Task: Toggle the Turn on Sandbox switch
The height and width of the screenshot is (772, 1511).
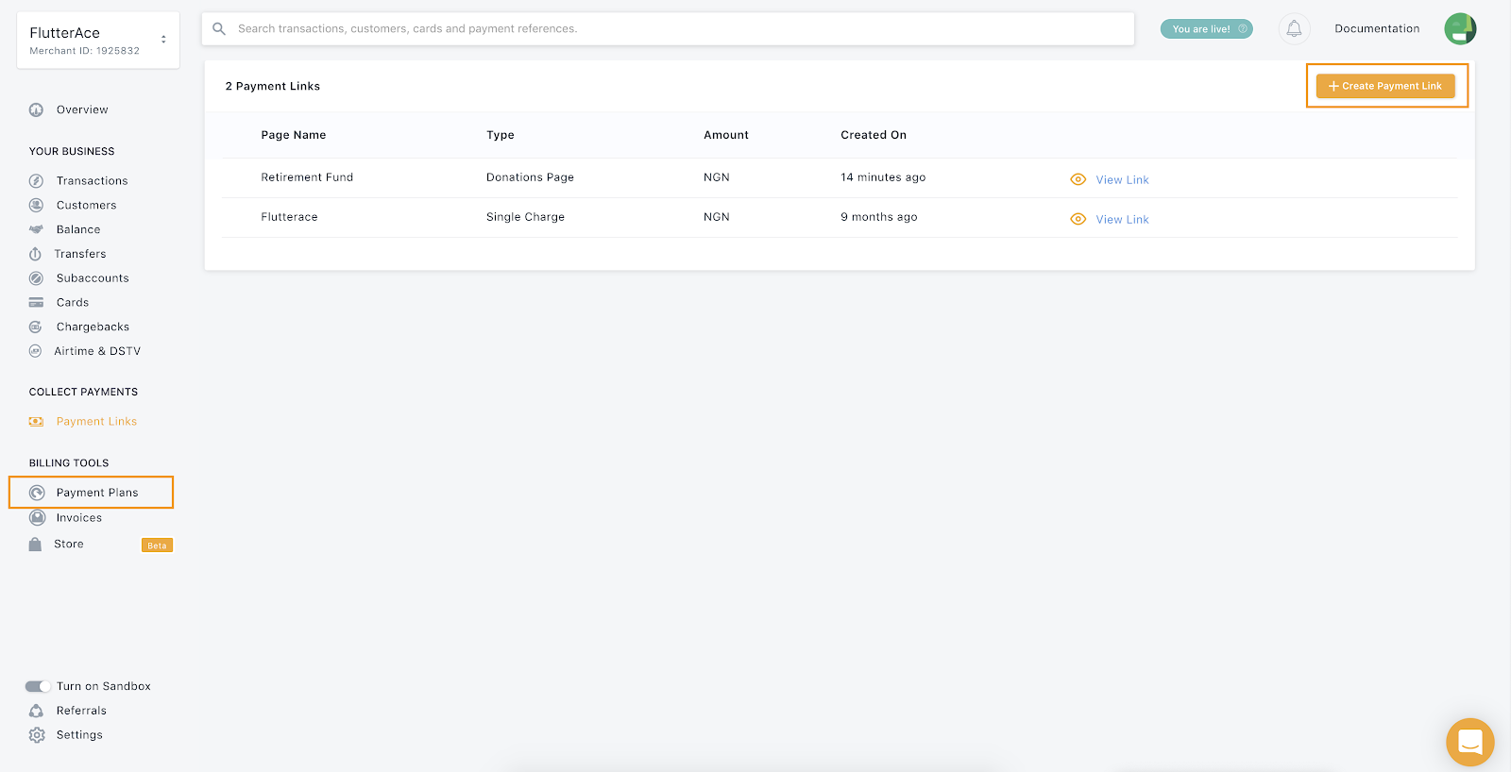Action: pos(38,686)
